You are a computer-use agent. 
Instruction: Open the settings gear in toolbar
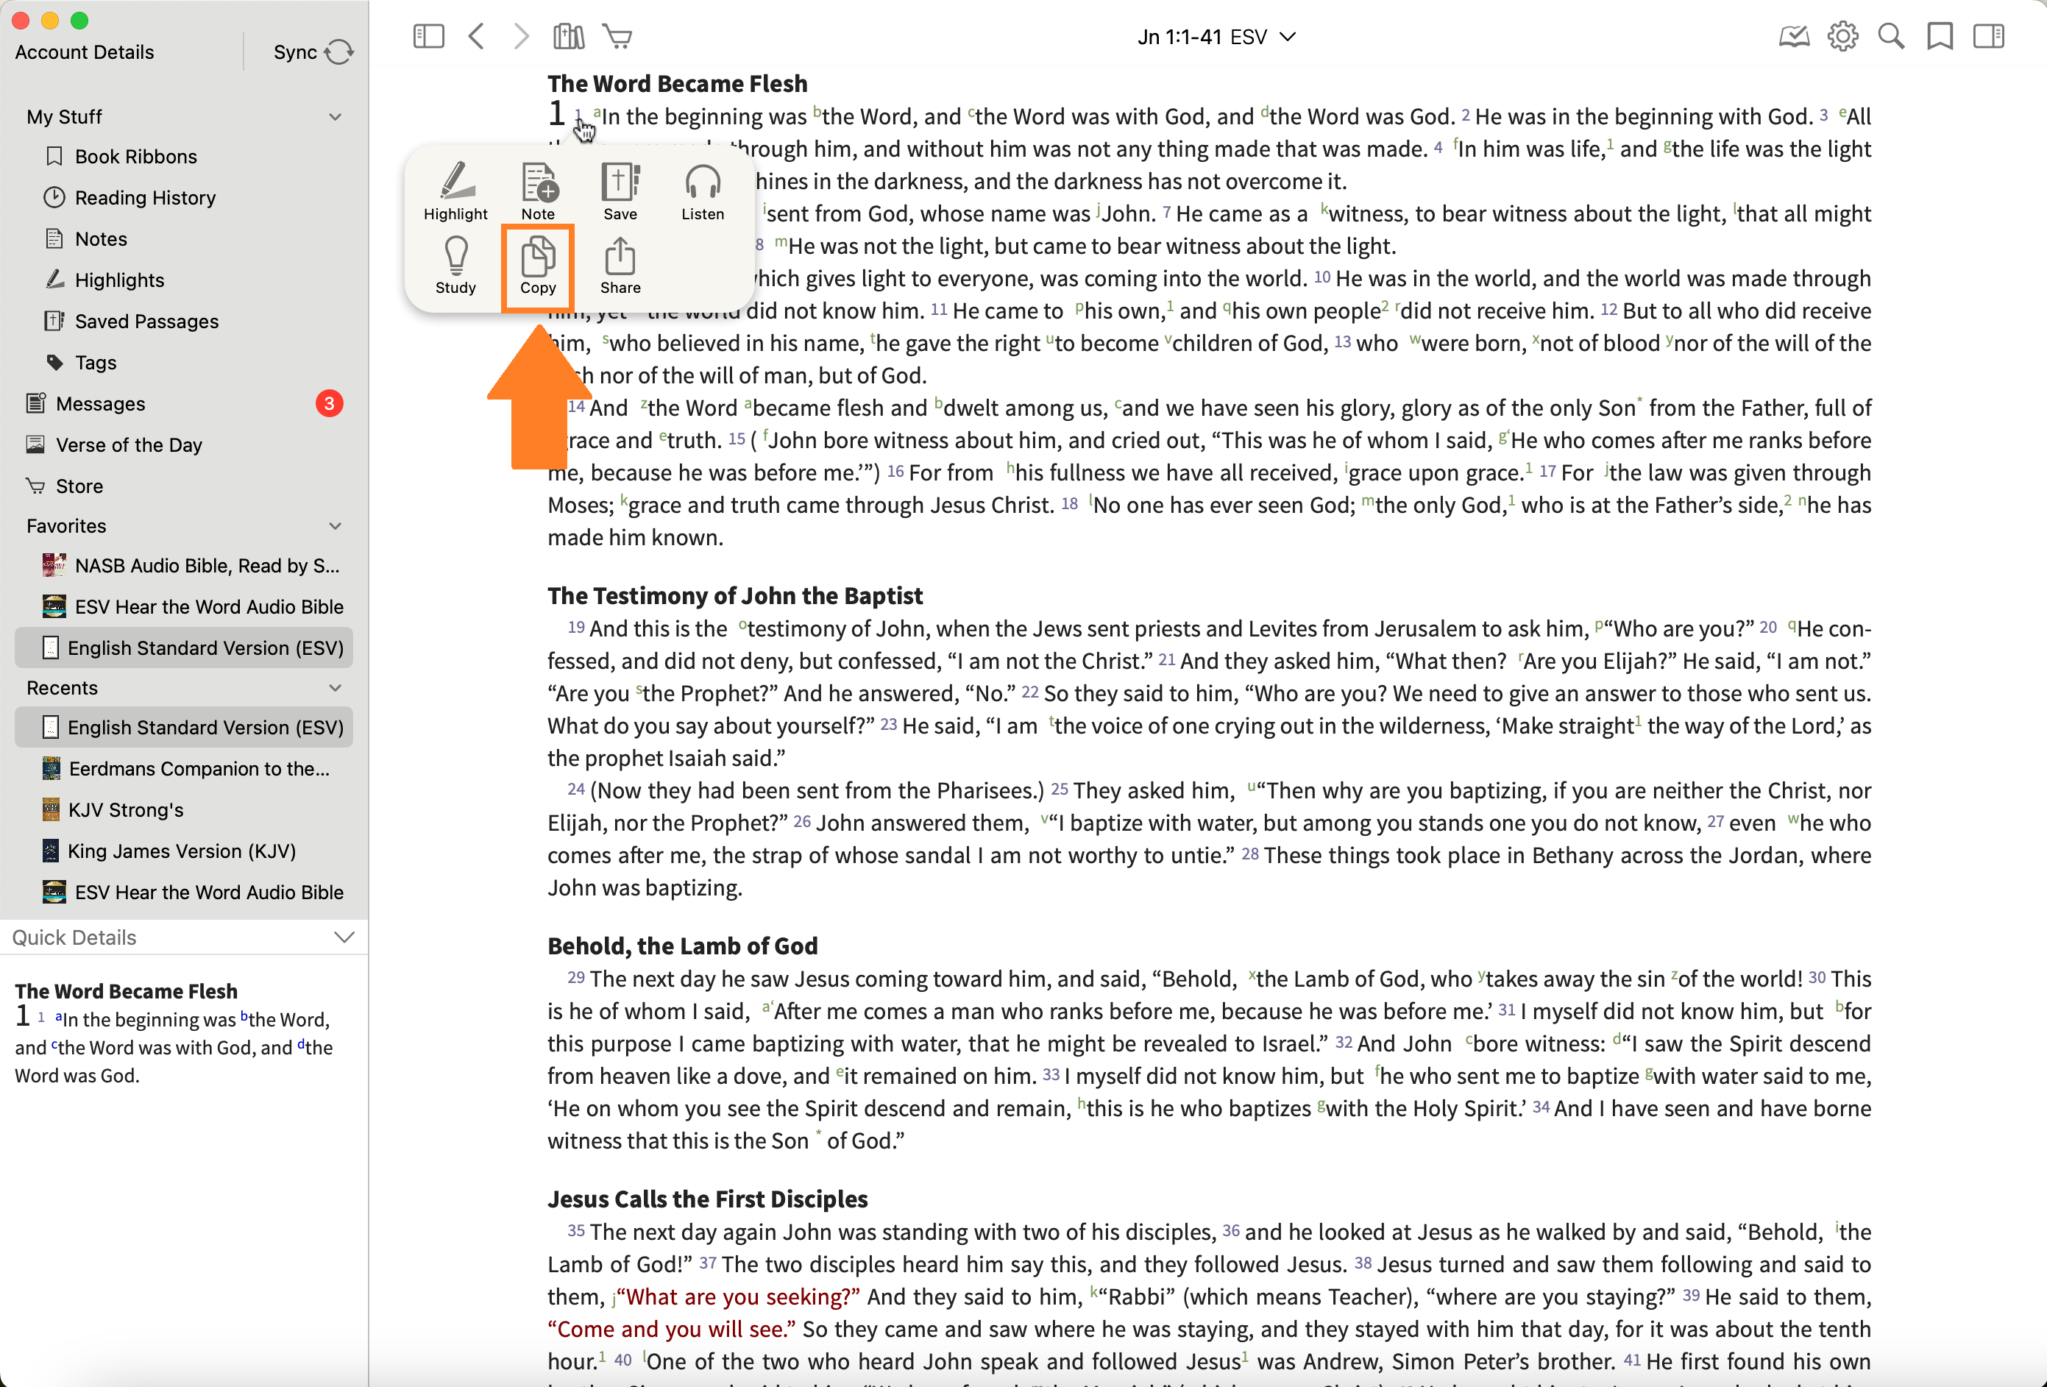[1842, 36]
